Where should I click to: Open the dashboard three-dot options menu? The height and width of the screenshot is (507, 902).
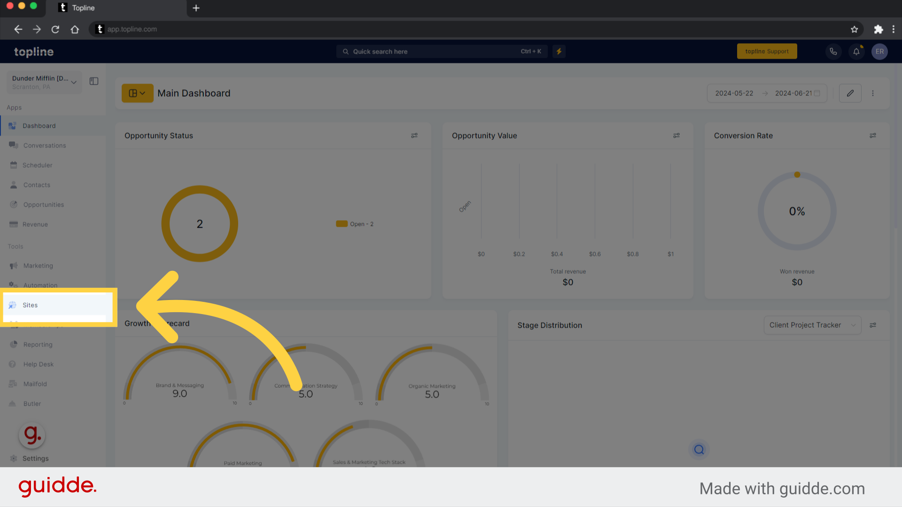(x=873, y=93)
